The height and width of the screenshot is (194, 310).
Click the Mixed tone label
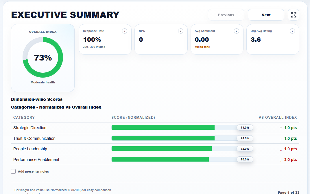pyautogui.click(x=202, y=47)
